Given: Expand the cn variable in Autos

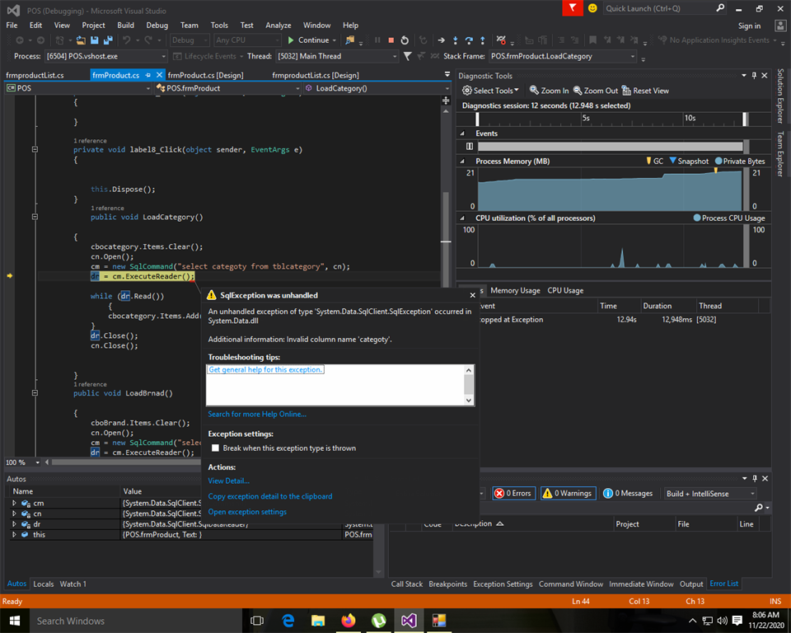Looking at the screenshot, I should [x=14, y=513].
